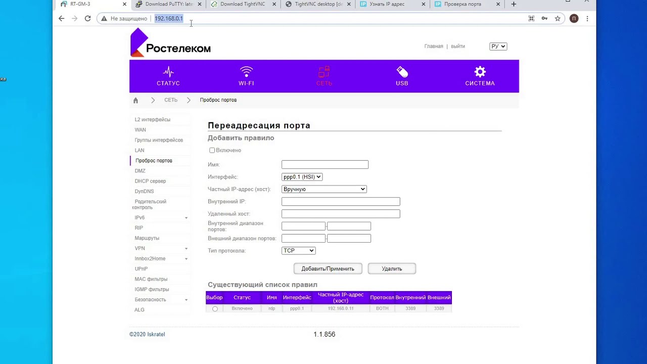This screenshot has height=364, width=647.
Task: Open the Тип протокола TCP dropdown
Action: coord(298,251)
